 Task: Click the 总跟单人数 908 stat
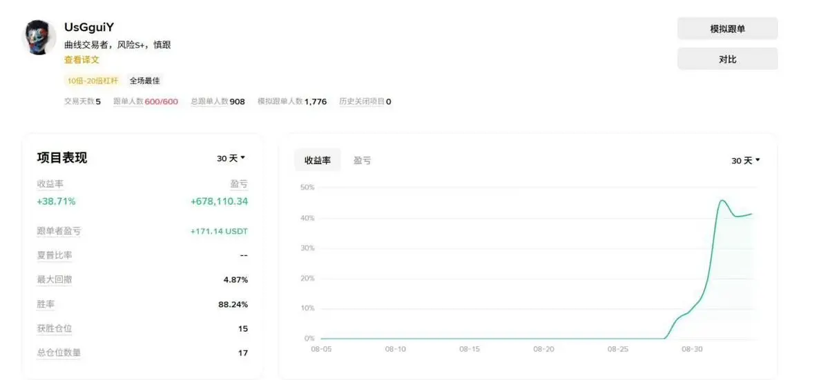(x=218, y=101)
